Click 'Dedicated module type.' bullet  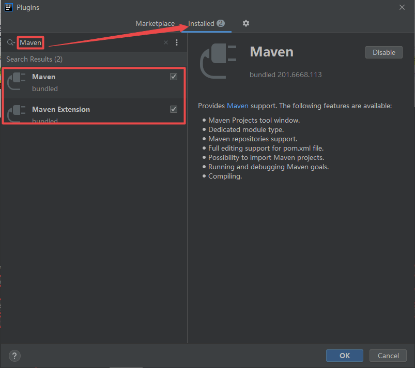tap(246, 129)
